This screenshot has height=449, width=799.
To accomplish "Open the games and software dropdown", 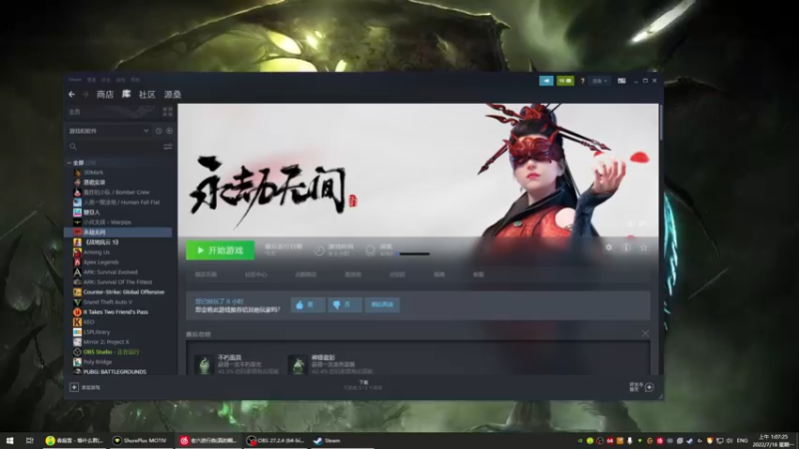I will click(x=109, y=131).
